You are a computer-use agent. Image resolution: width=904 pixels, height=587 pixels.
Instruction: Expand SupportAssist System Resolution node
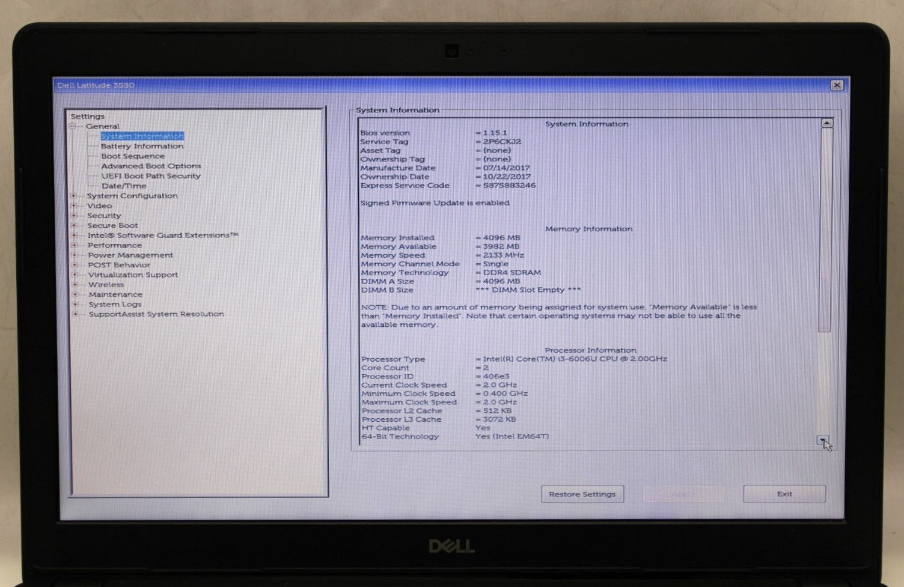click(x=75, y=314)
